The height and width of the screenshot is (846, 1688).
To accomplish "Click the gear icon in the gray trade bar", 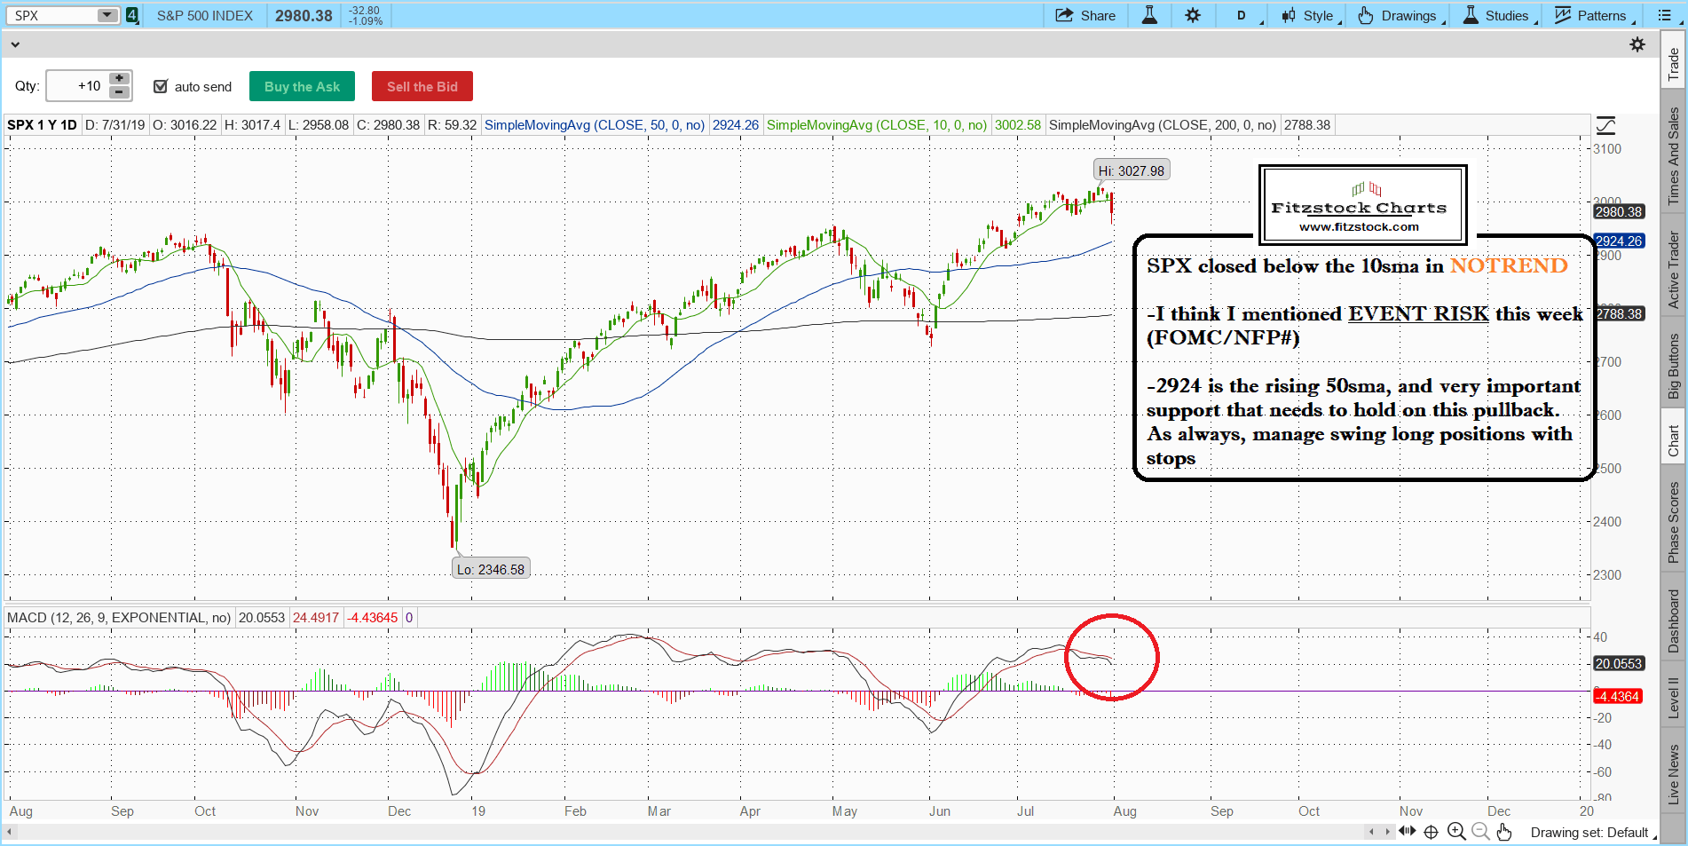I will coord(1637,44).
